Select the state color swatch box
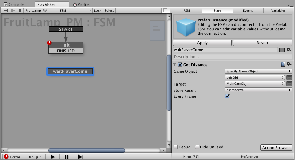 282,50
